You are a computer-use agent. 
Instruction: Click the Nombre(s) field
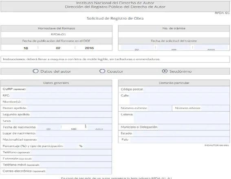click(x=66, y=102)
